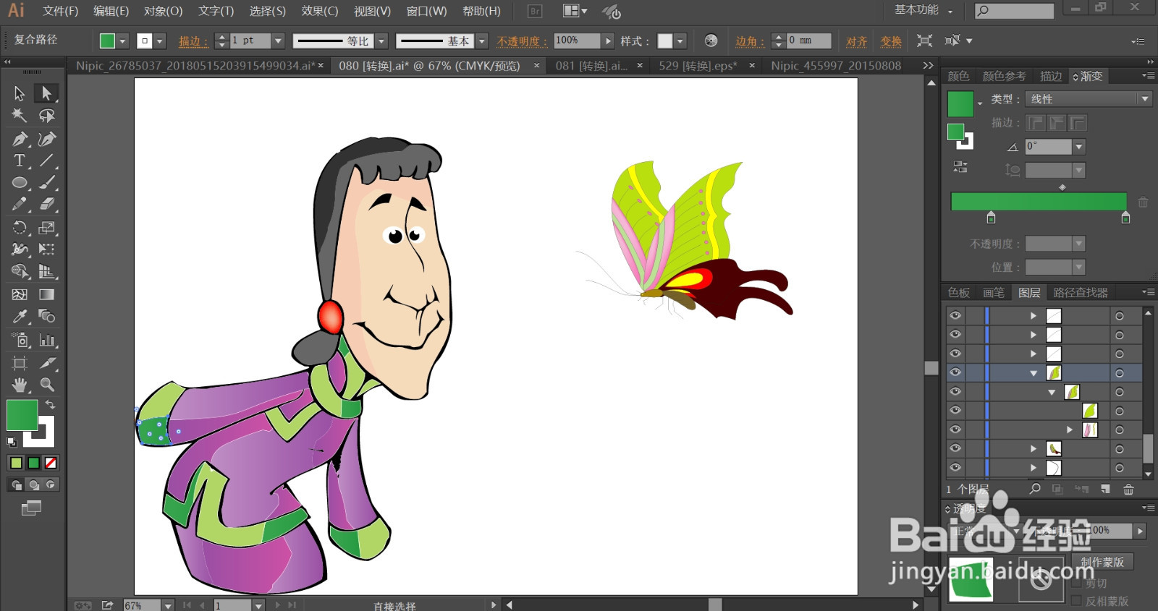1158x611 pixels.
Task: Select the Eraser tool
Action: 47,205
